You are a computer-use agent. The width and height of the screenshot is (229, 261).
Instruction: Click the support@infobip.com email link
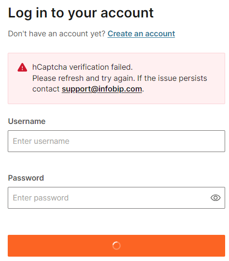(102, 89)
